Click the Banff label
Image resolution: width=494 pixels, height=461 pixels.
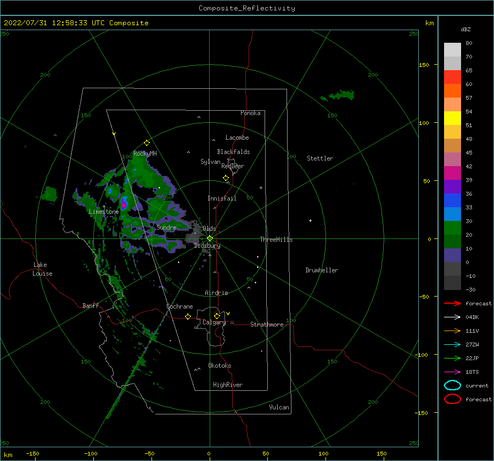91,305
